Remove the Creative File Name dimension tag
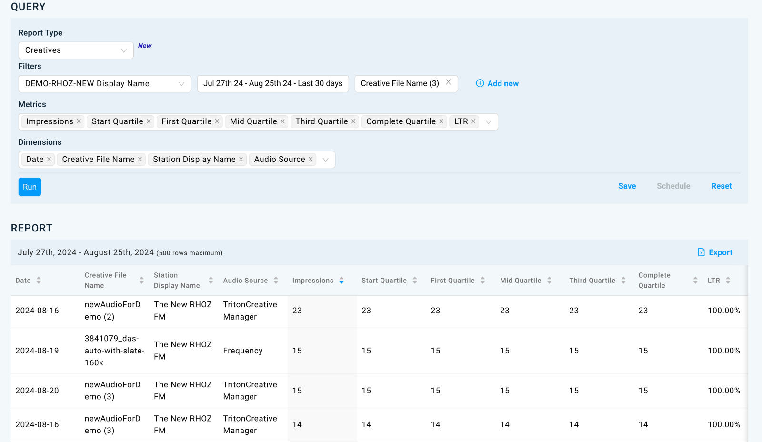Image resolution: width=762 pixels, height=442 pixels. pos(140,159)
